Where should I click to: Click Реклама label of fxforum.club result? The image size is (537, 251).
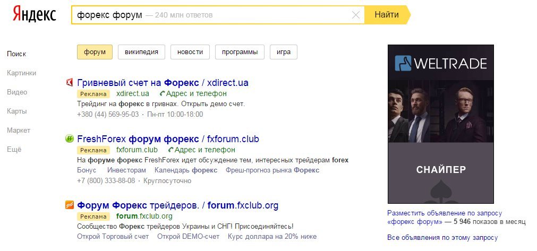pyautogui.click(x=93, y=151)
